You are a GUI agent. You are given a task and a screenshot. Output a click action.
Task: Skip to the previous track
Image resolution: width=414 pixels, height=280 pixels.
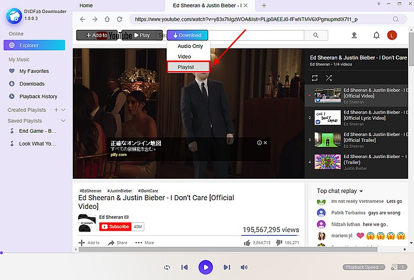[185, 268]
